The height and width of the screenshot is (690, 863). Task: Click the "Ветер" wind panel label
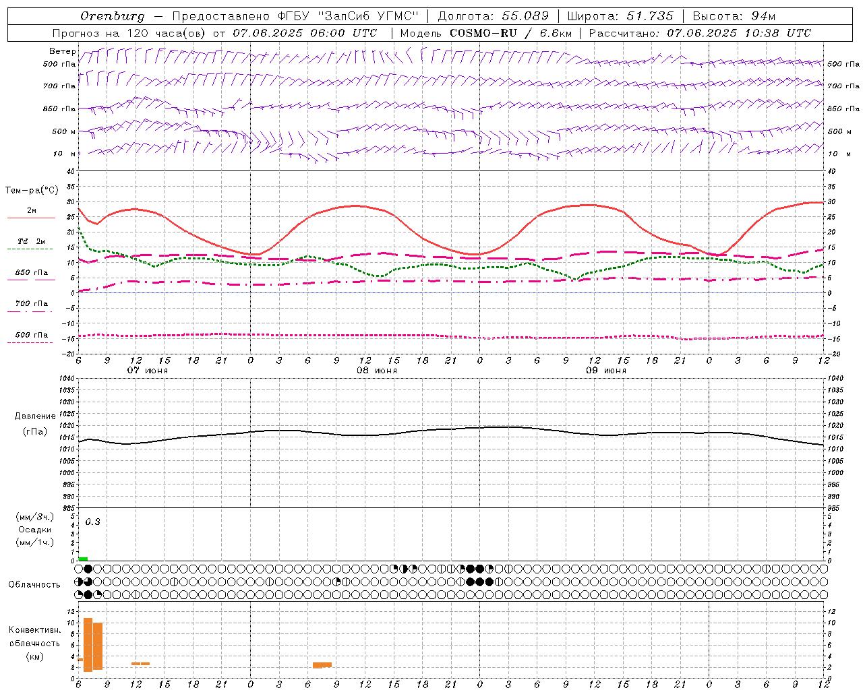(62, 51)
